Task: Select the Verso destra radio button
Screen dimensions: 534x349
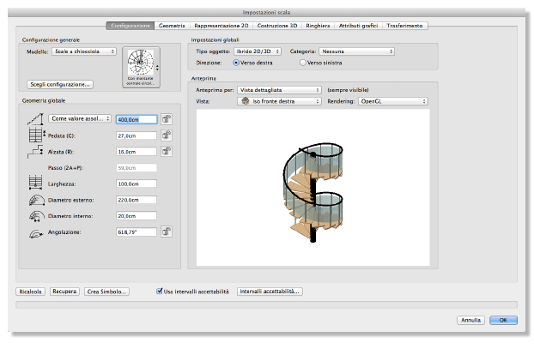Action: tap(236, 63)
